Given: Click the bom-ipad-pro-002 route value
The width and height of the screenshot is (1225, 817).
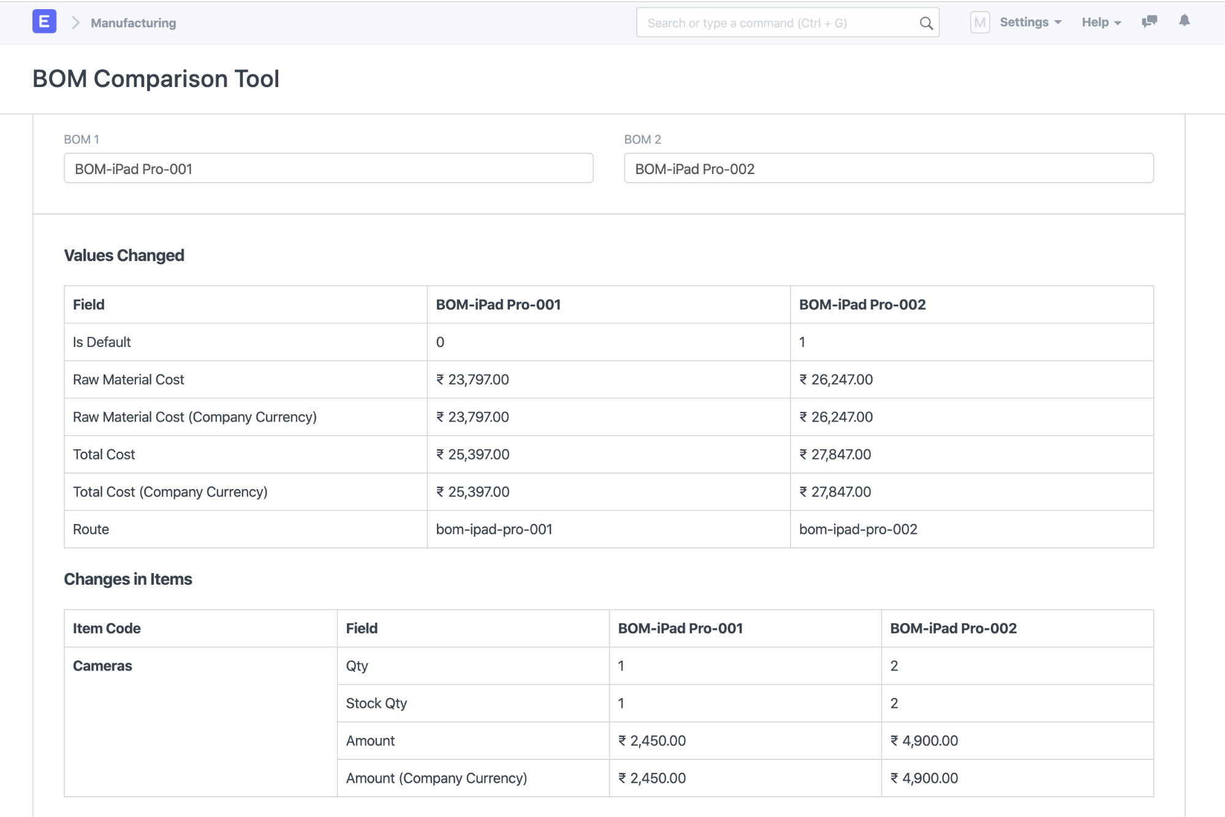Looking at the screenshot, I should click(x=858, y=529).
